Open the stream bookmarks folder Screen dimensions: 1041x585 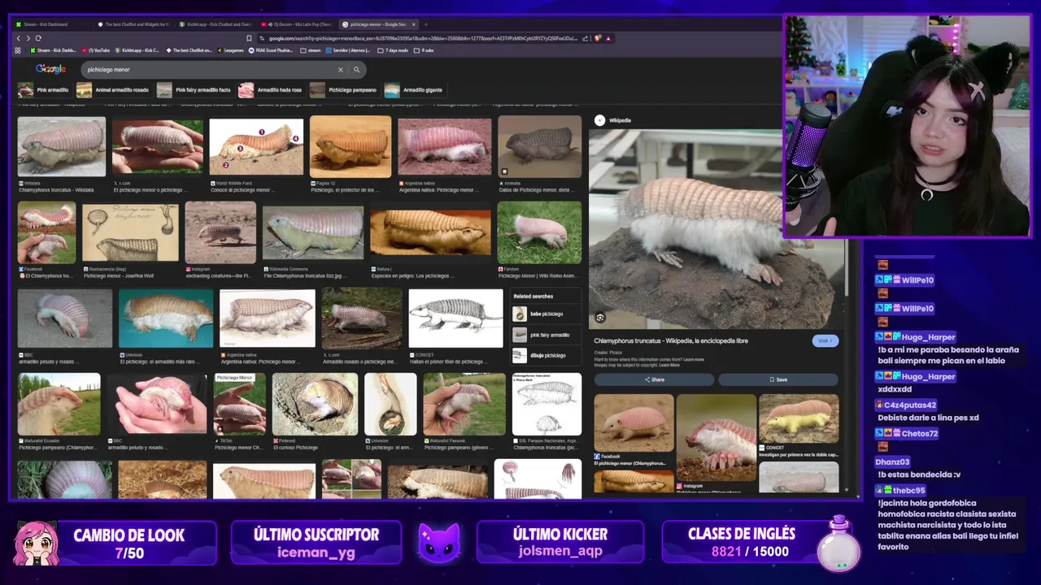[x=311, y=50]
